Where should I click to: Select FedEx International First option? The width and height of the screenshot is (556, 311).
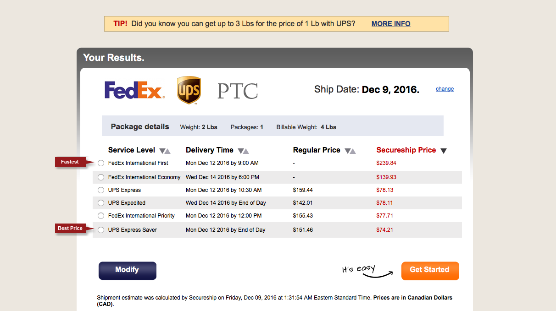pos(101,163)
